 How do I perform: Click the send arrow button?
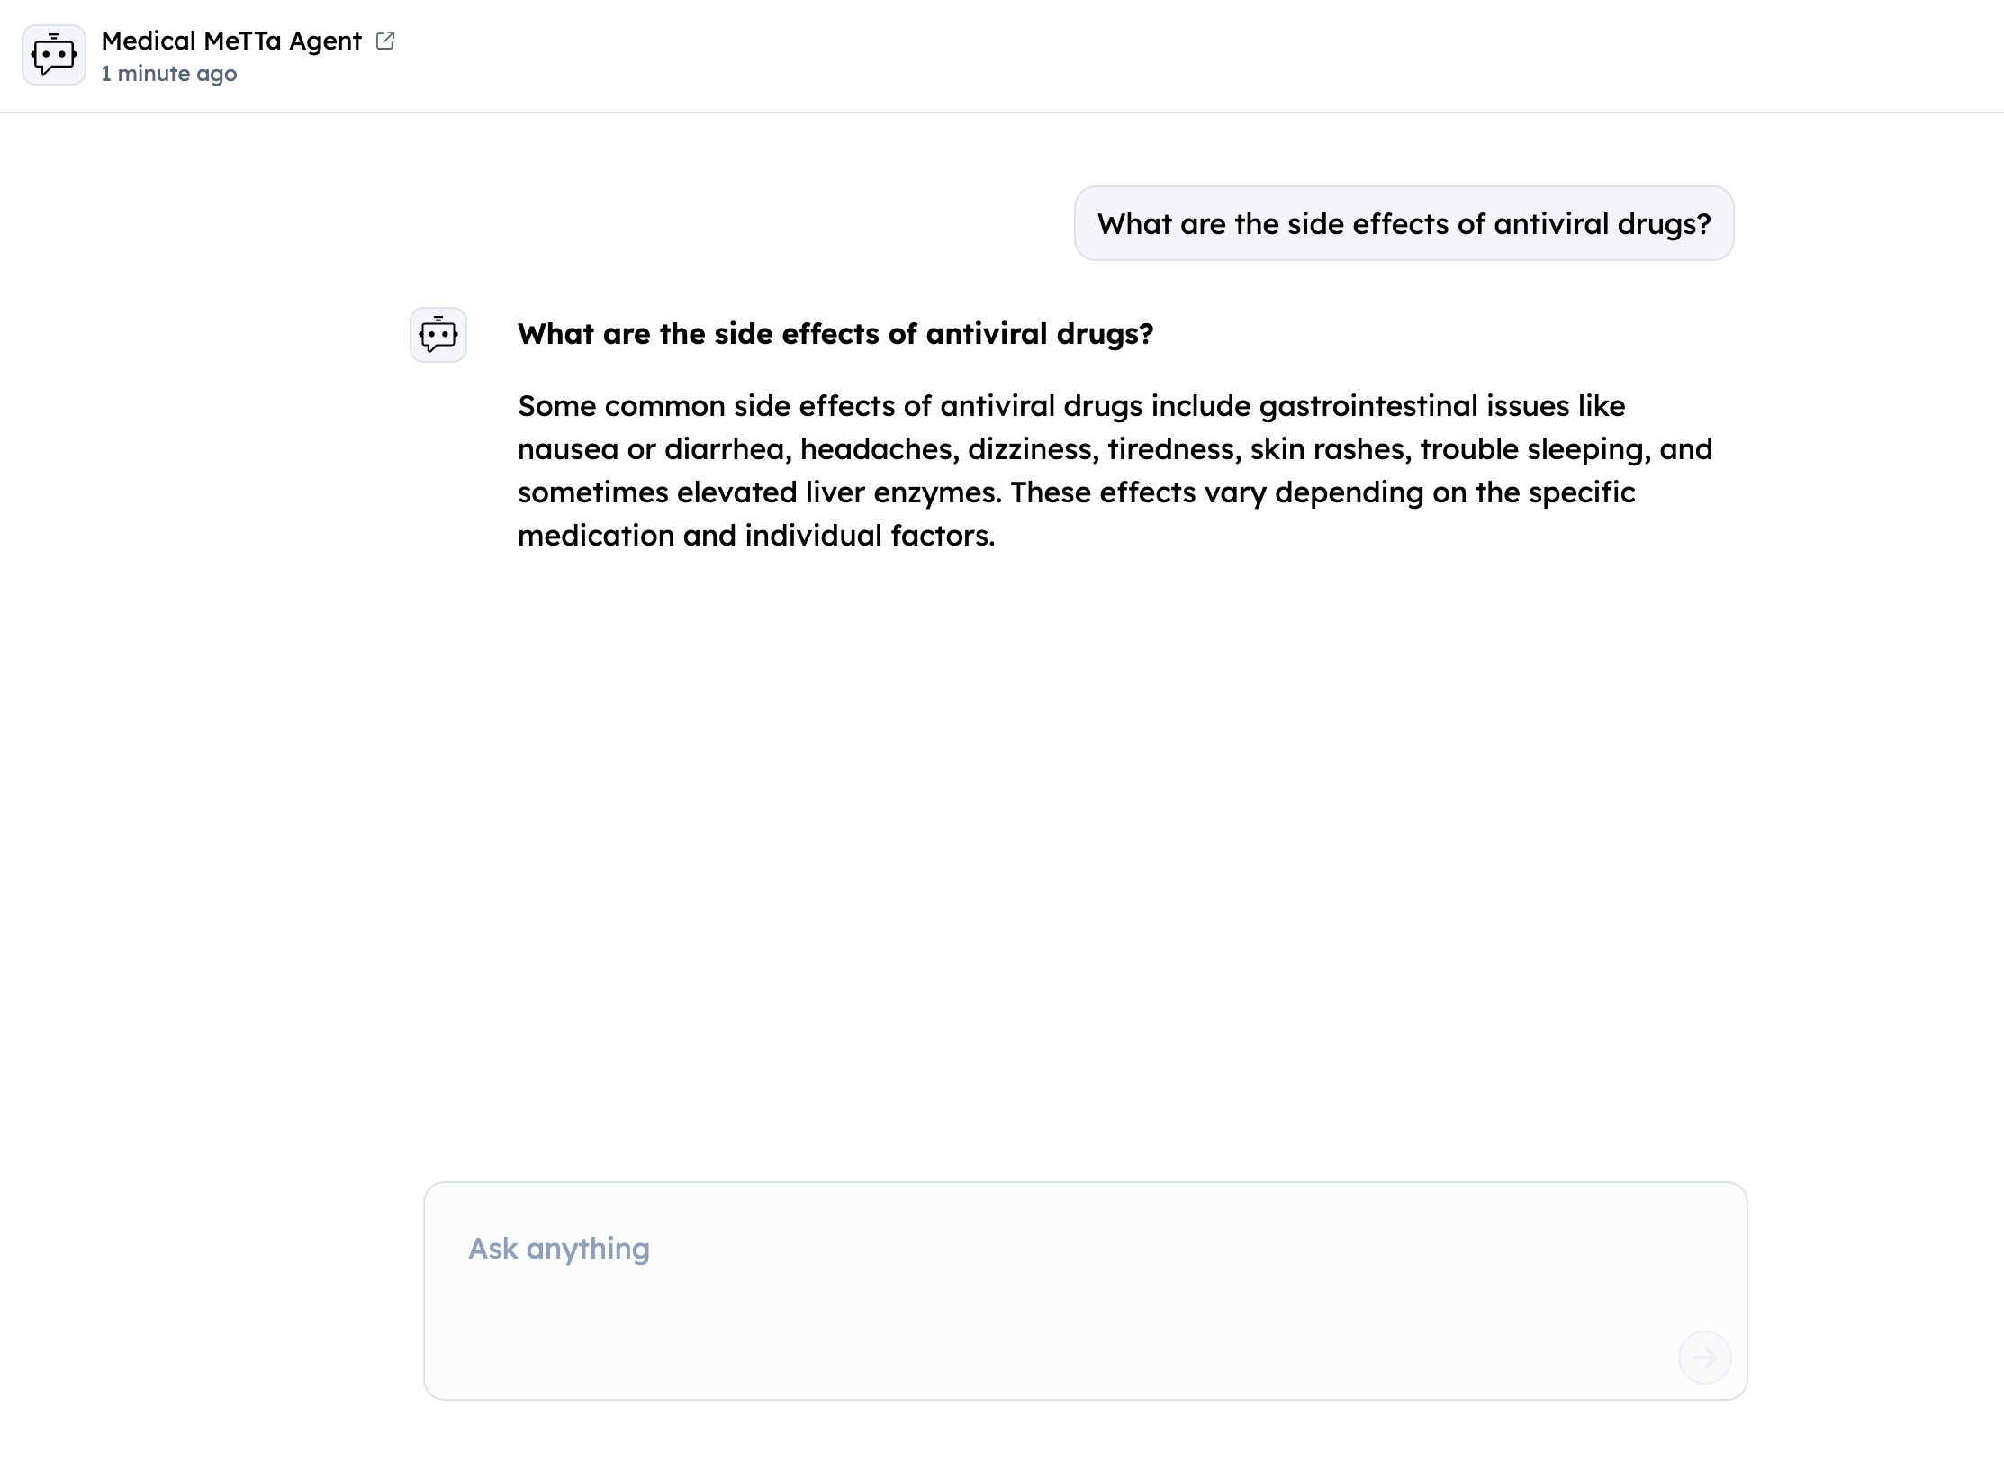[1704, 1357]
